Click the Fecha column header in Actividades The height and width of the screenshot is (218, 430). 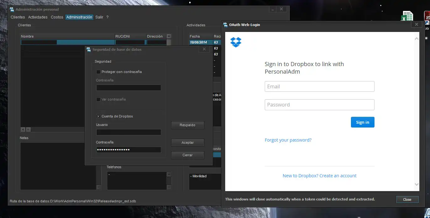pyautogui.click(x=201, y=36)
